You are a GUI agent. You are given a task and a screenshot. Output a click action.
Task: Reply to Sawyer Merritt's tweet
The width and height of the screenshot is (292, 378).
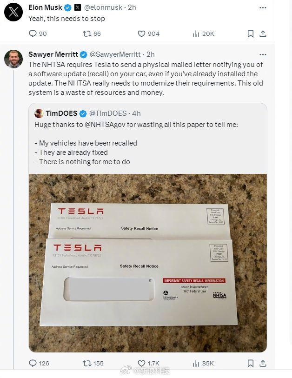pyautogui.click(x=33, y=363)
